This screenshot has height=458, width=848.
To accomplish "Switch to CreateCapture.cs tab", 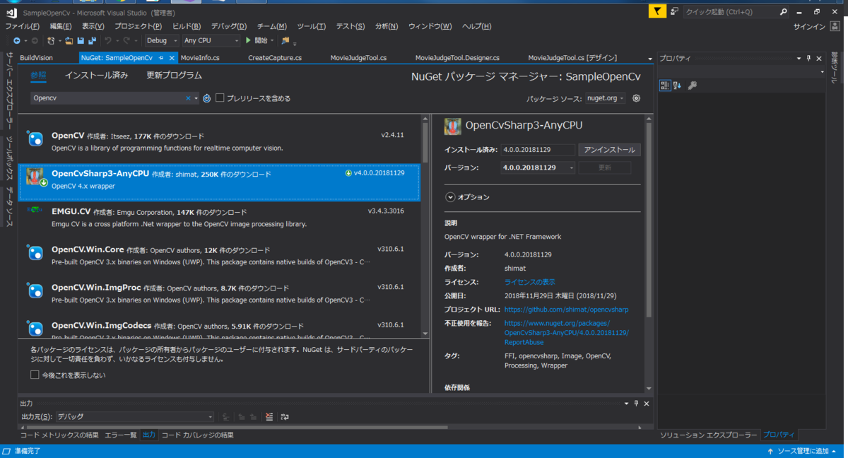I will (x=275, y=58).
